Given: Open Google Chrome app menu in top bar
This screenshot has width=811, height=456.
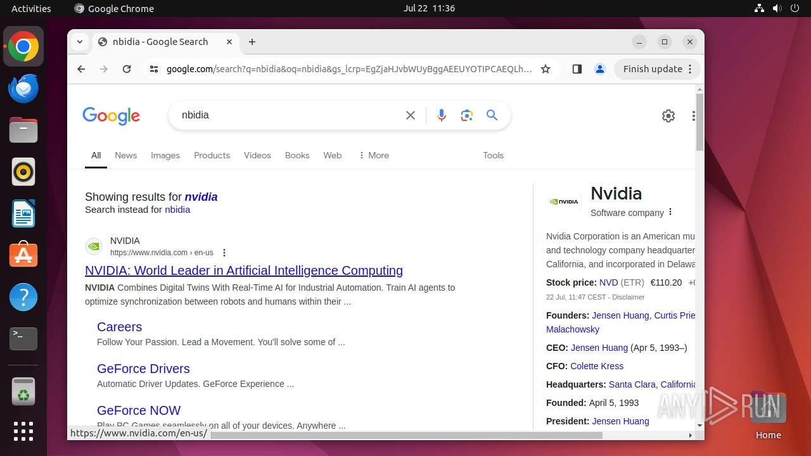Looking at the screenshot, I should pos(114,8).
